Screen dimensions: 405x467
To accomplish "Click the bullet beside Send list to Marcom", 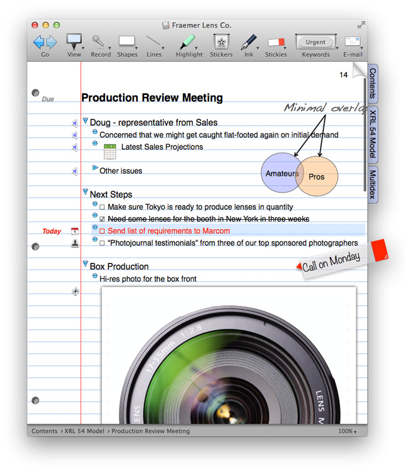I will [95, 227].
